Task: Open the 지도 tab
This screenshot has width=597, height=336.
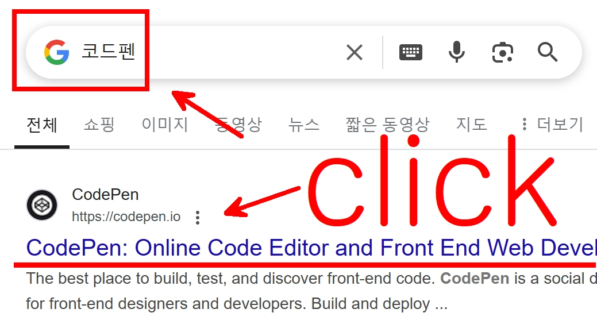Action: [472, 125]
